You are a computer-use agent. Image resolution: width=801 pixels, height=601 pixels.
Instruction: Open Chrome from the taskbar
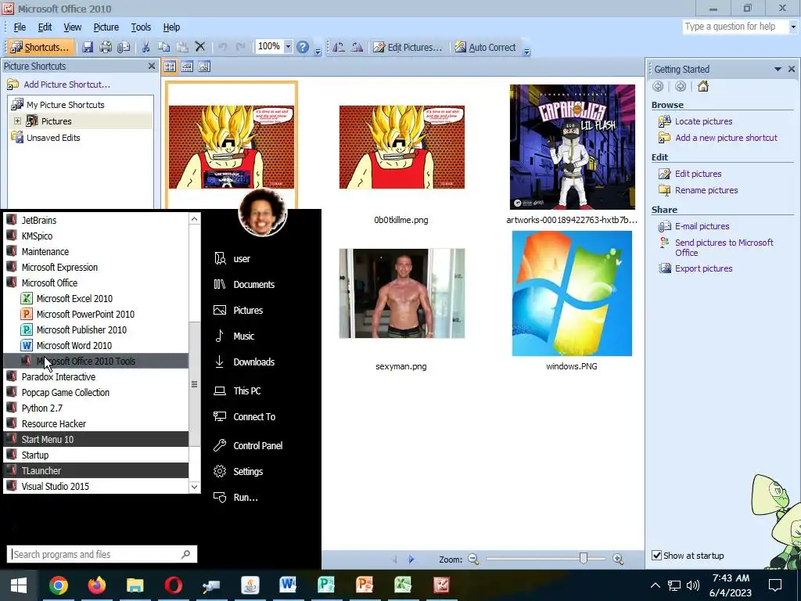pyautogui.click(x=59, y=585)
